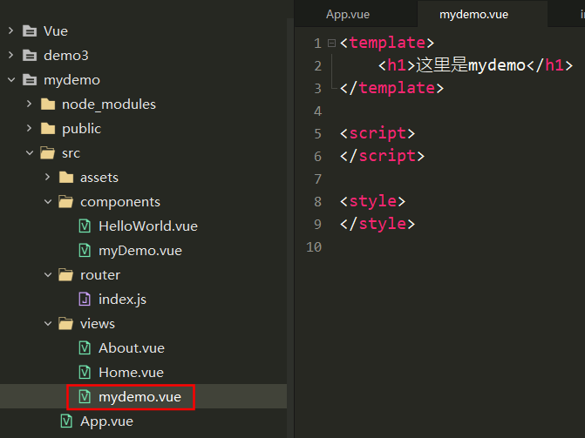Click the demo3 project icon
The height and width of the screenshot is (438, 585).
click(x=30, y=55)
